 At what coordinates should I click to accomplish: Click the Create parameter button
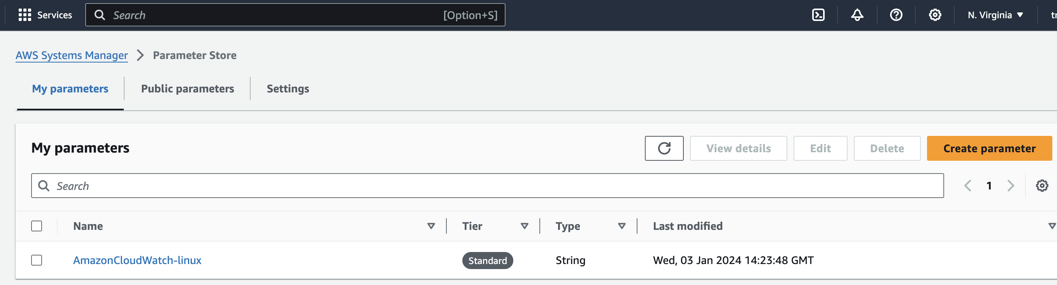(989, 148)
